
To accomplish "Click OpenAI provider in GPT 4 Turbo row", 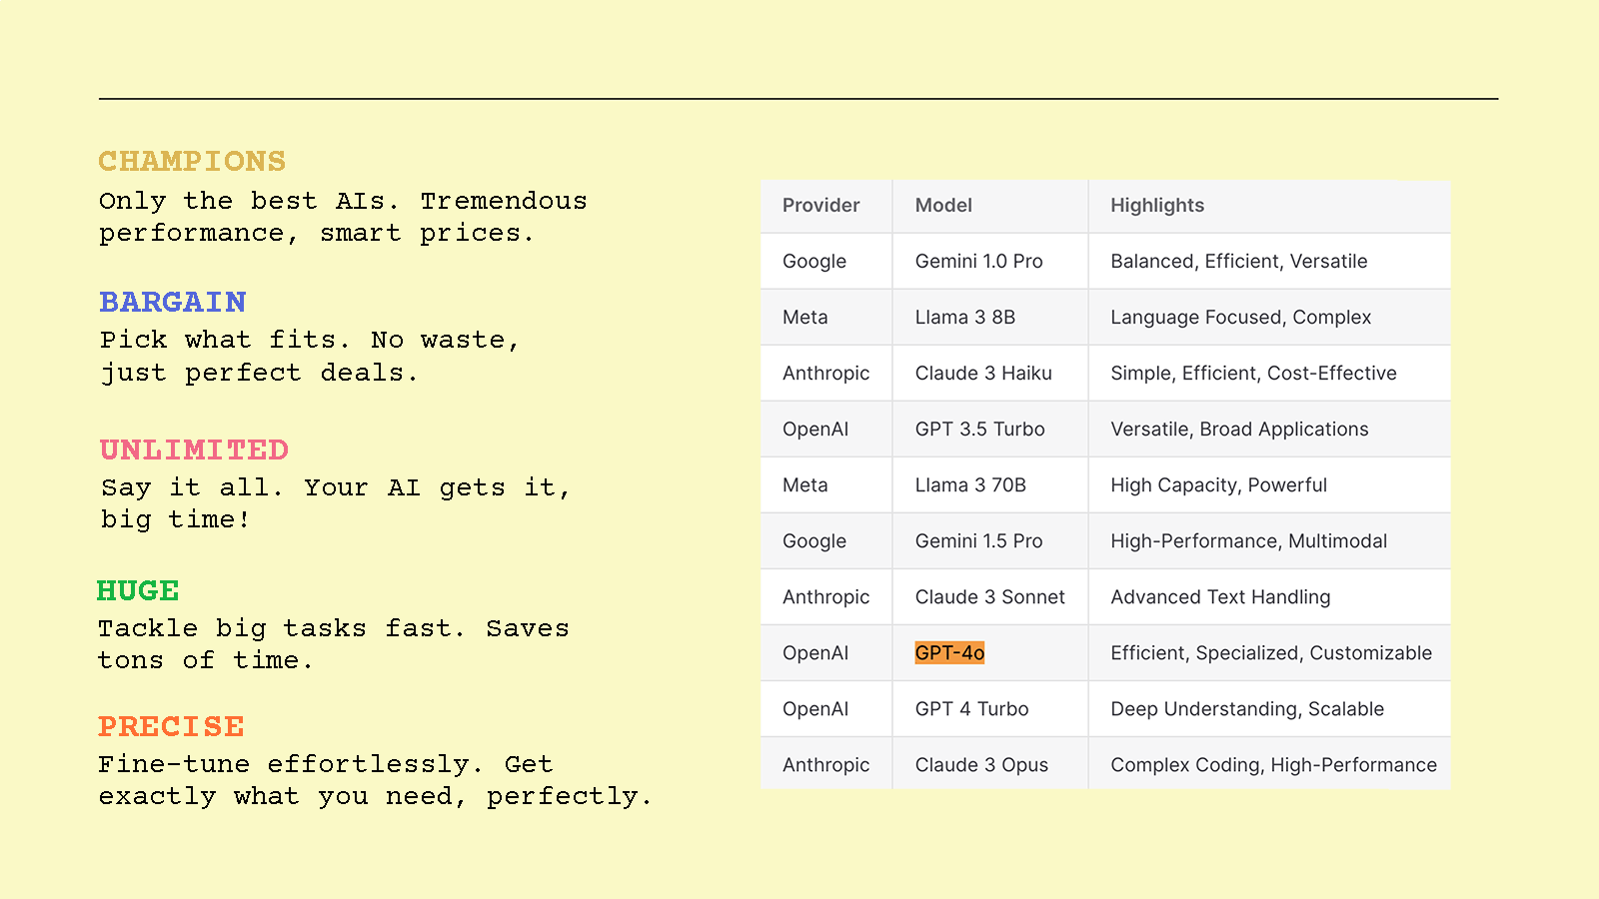I will coord(815,708).
